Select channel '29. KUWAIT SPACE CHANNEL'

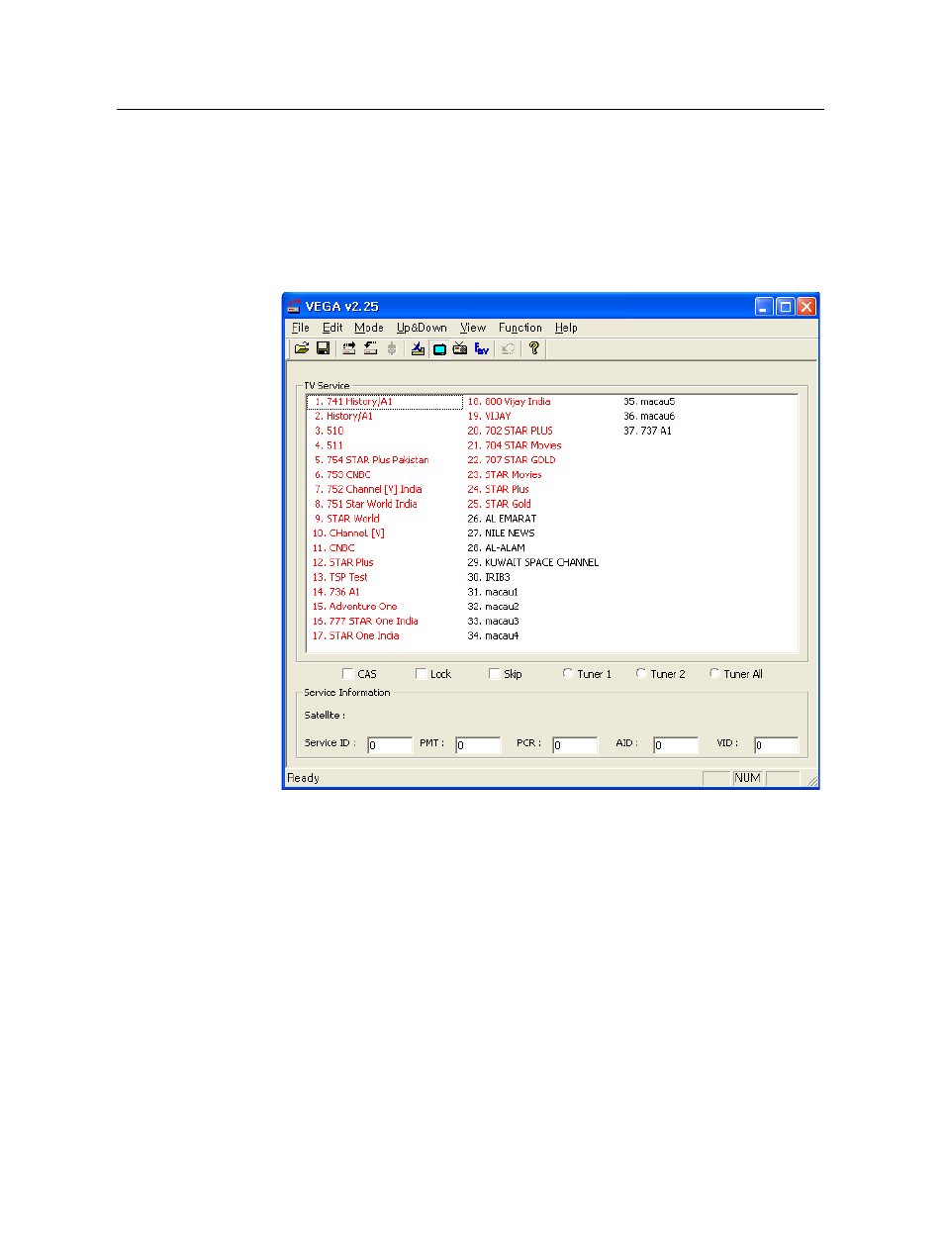click(x=533, y=563)
